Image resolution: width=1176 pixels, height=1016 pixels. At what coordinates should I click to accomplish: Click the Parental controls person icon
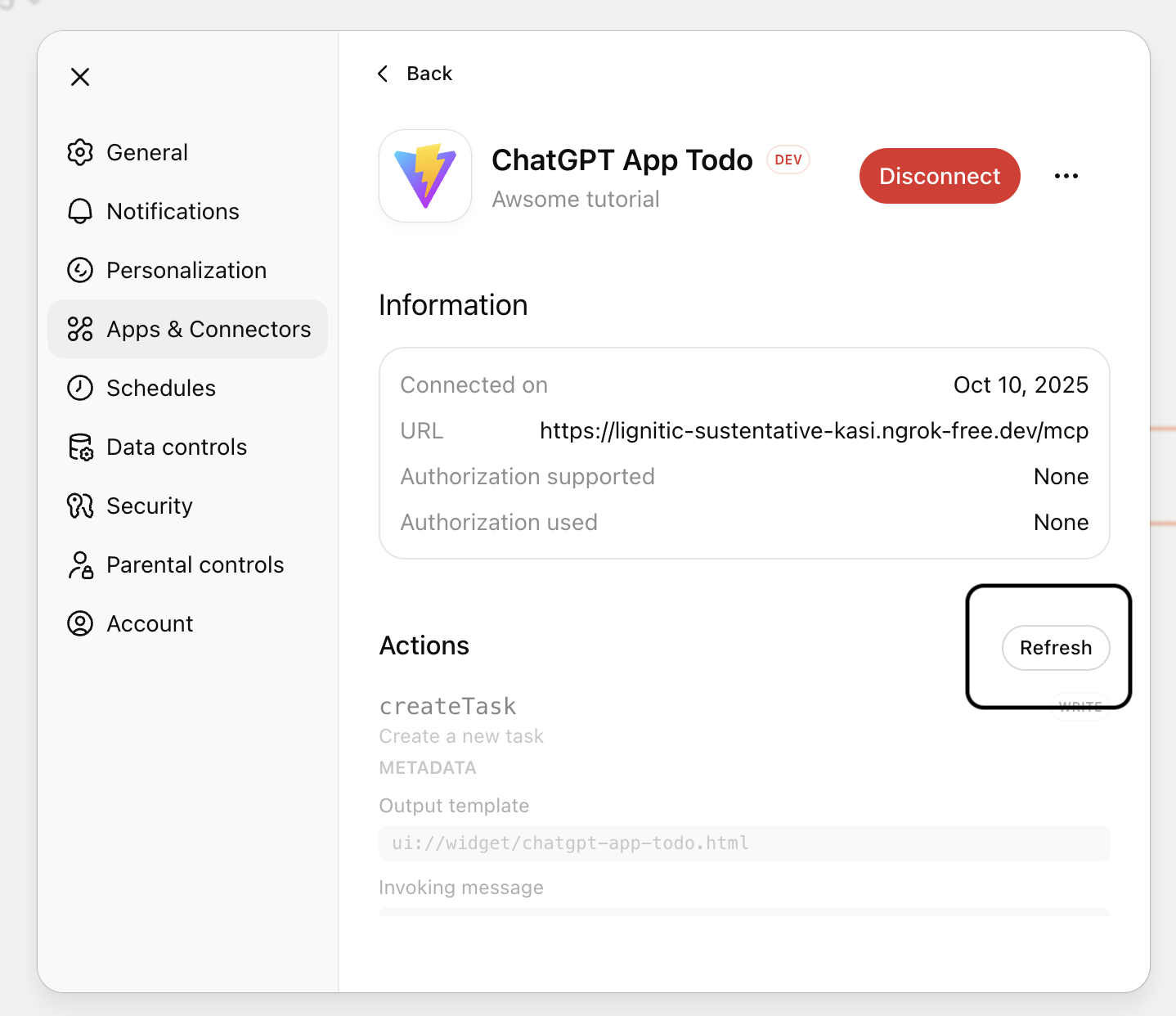coord(80,565)
